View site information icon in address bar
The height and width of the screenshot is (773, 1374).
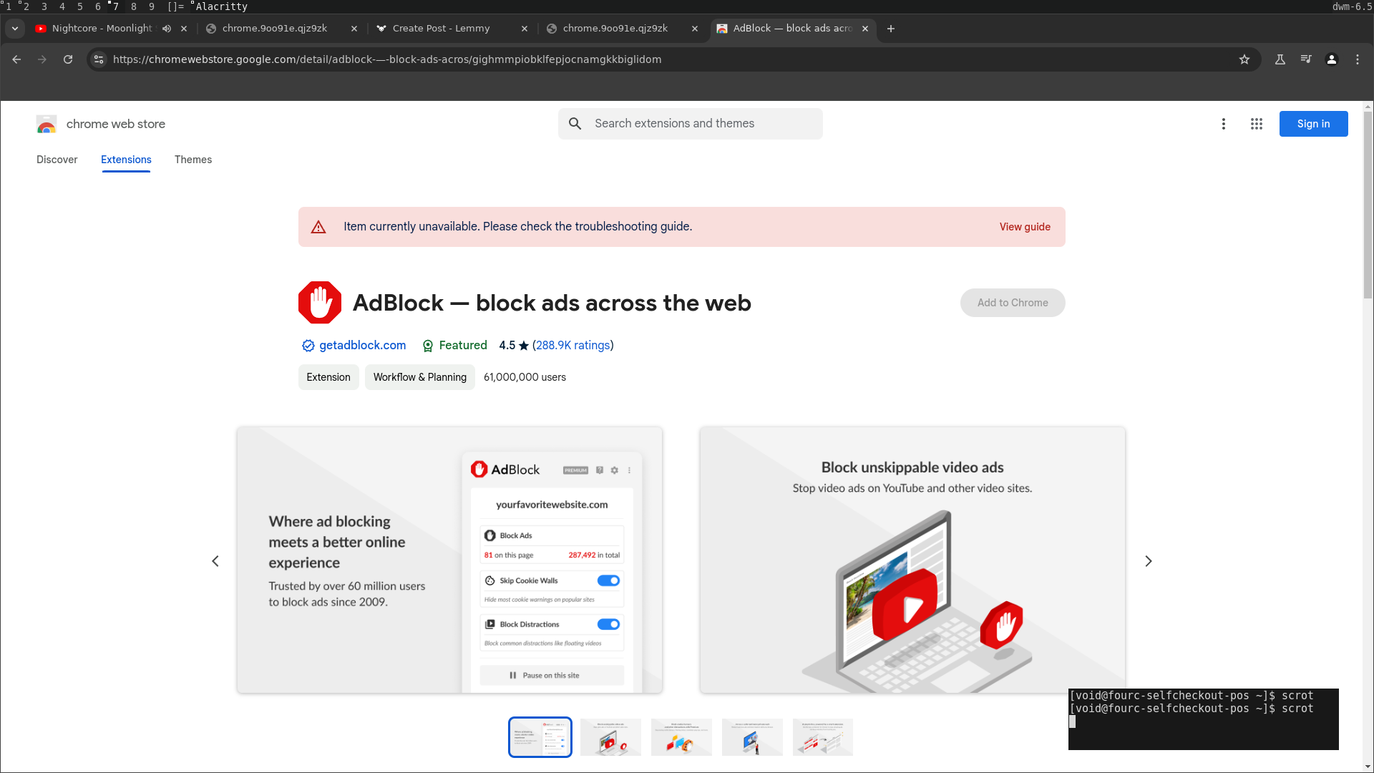click(x=99, y=59)
